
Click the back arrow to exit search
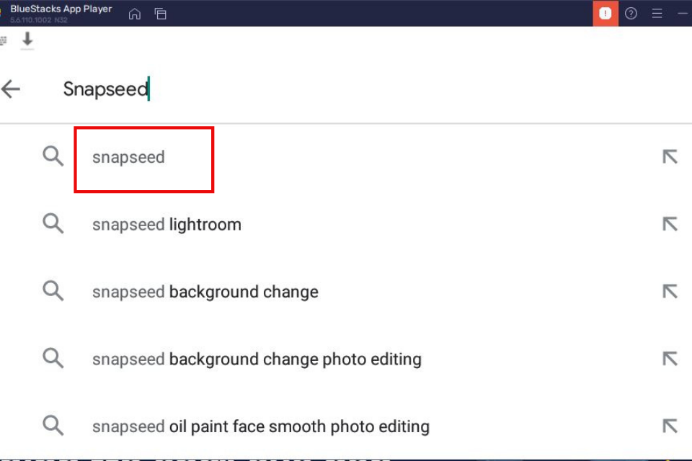click(12, 89)
